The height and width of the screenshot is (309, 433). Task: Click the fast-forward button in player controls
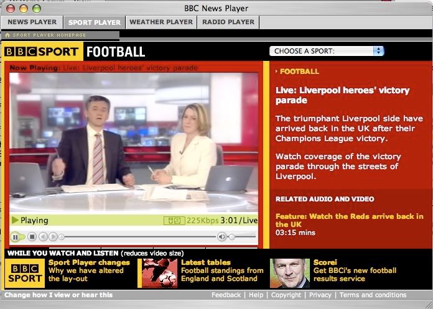[53, 237]
